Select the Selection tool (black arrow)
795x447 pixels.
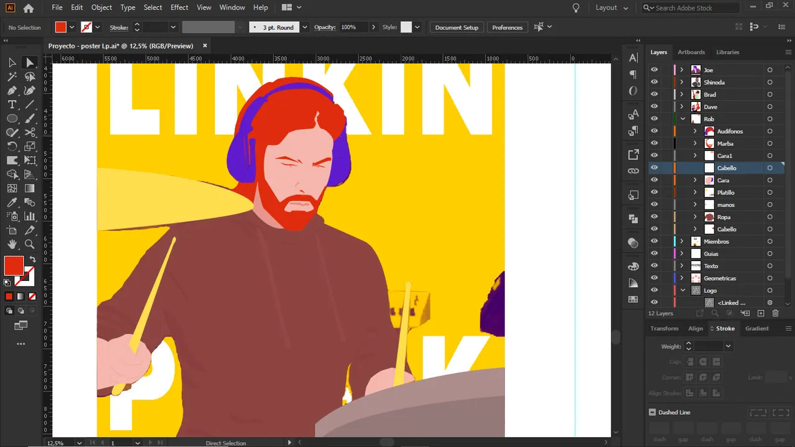[12, 63]
